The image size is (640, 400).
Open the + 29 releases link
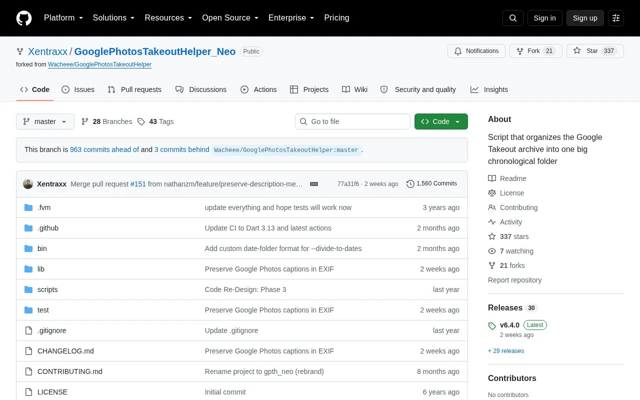point(506,351)
